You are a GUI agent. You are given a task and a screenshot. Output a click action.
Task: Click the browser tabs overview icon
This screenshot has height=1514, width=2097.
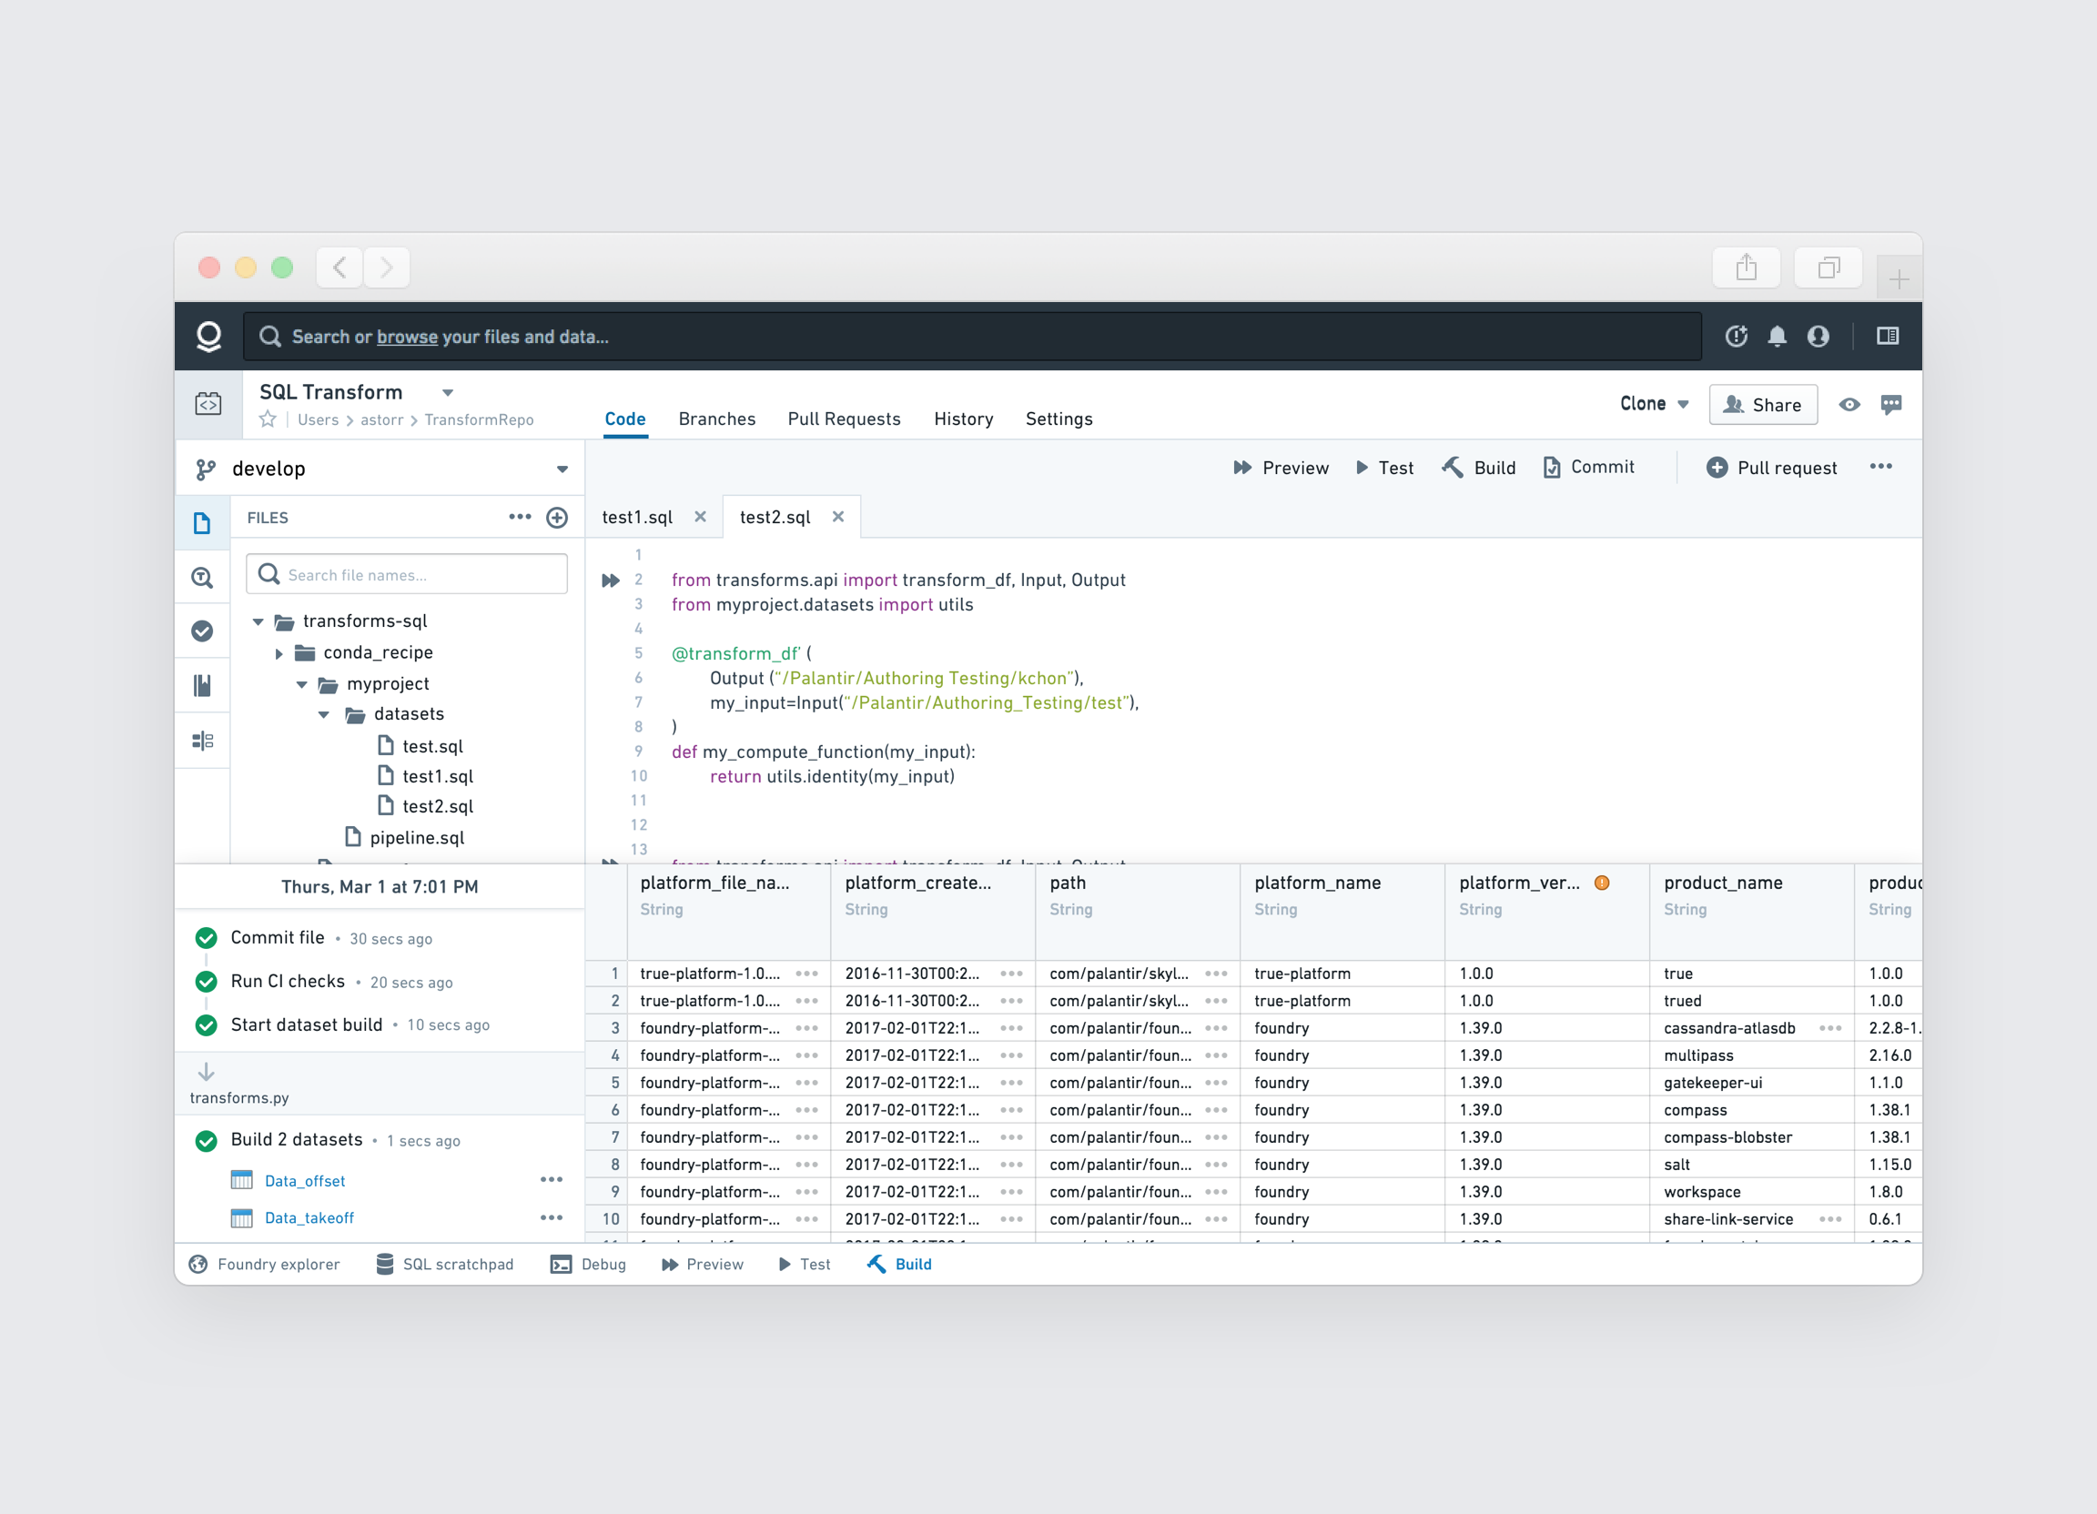click(1828, 268)
